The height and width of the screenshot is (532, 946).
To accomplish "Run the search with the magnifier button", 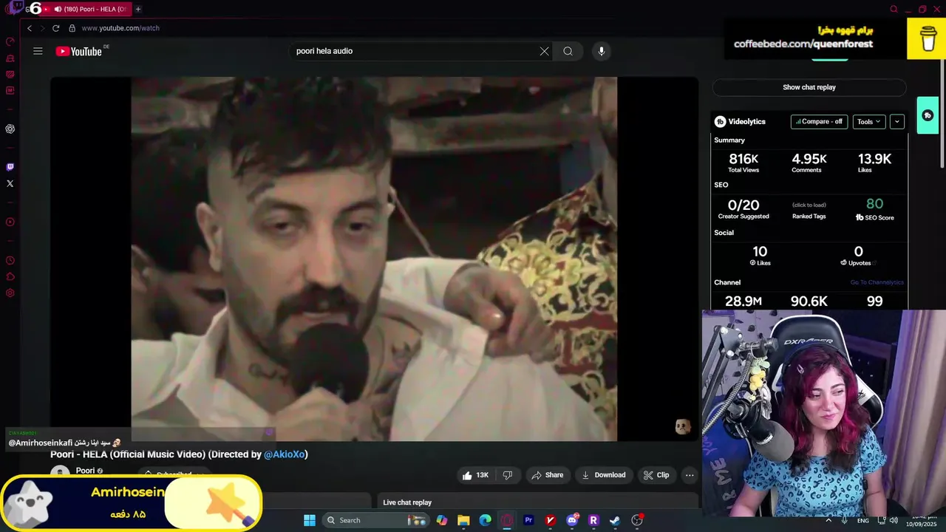I will coord(568,51).
